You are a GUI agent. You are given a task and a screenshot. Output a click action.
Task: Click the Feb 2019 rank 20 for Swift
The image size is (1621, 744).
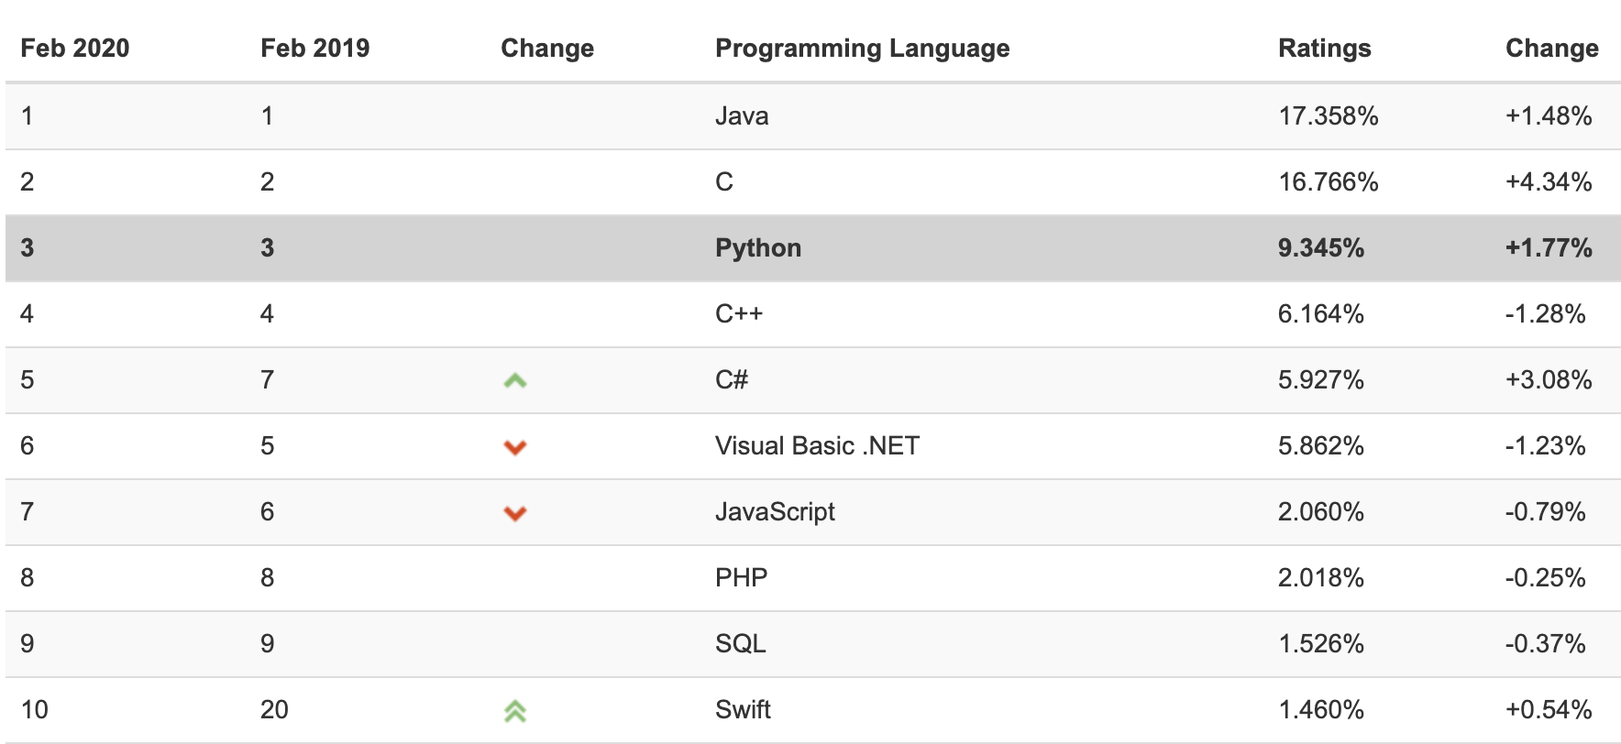tap(274, 710)
